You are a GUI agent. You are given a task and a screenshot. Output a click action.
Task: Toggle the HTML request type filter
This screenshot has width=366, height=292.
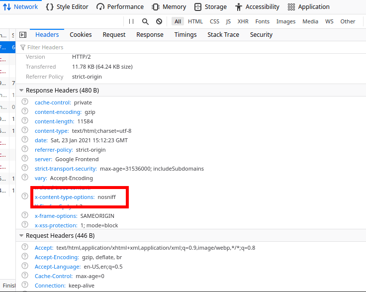(x=195, y=21)
